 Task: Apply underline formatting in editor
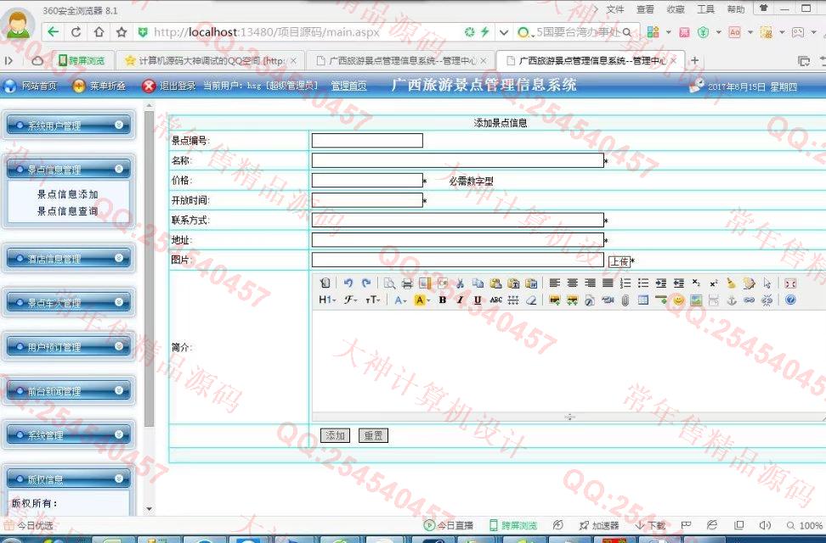tap(478, 299)
